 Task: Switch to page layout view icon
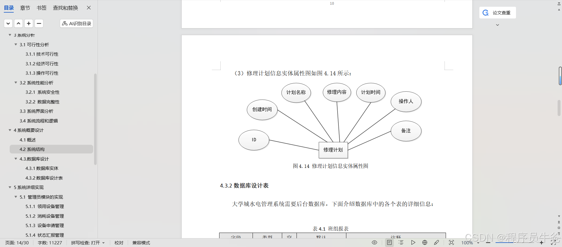point(389,242)
